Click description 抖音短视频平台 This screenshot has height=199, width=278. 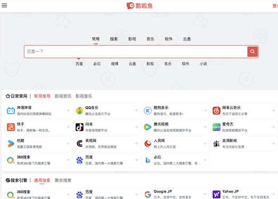pyautogui.click(x=96, y=131)
